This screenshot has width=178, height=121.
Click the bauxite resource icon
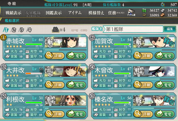pyautogui.click(x=162, y=15)
